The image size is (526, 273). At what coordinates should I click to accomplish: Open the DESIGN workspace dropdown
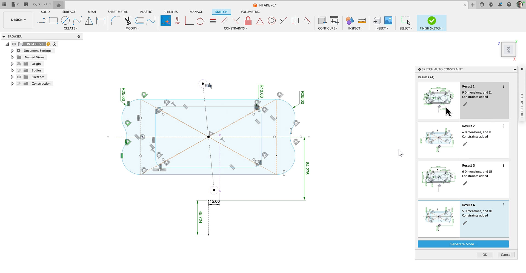pyautogui.click(x=18, y=20)
